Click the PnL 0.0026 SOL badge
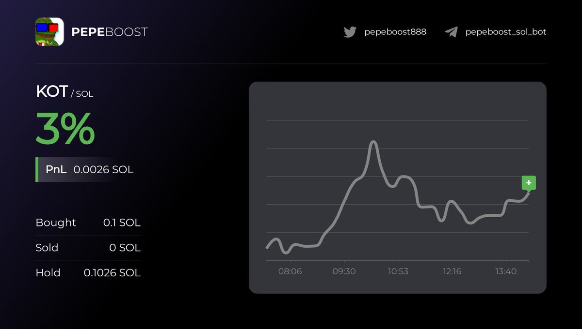 (84, 169)
